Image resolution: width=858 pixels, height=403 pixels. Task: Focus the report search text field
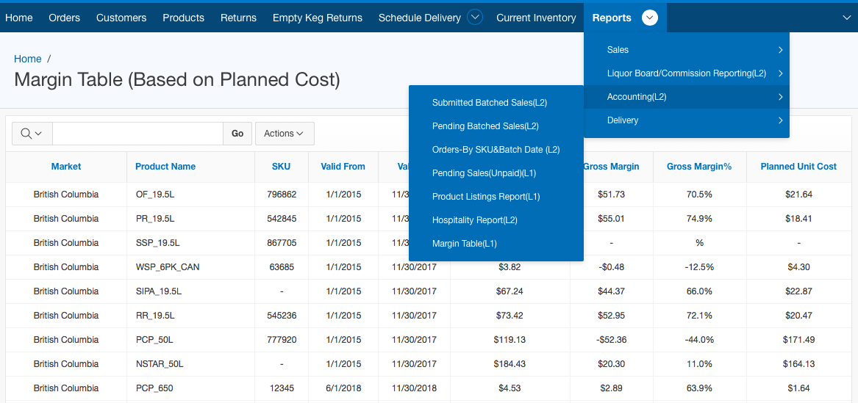tap(137, 134)
